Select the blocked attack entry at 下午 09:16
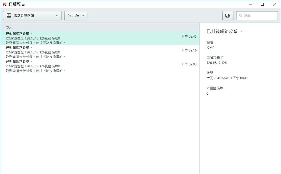 tap(100, 52)
